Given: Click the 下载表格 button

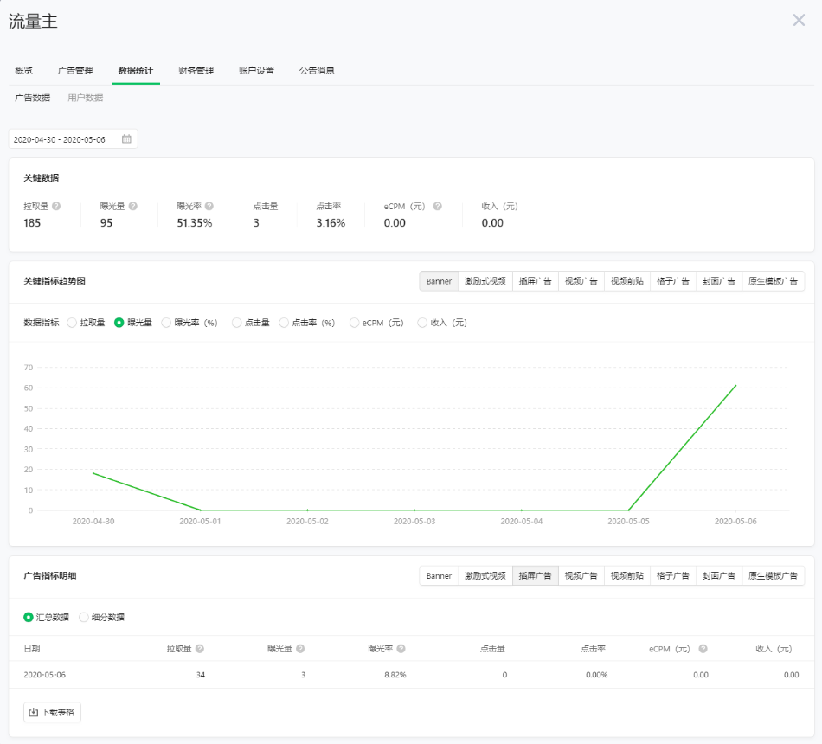Looking at the screenshot, I should (52, 713).
